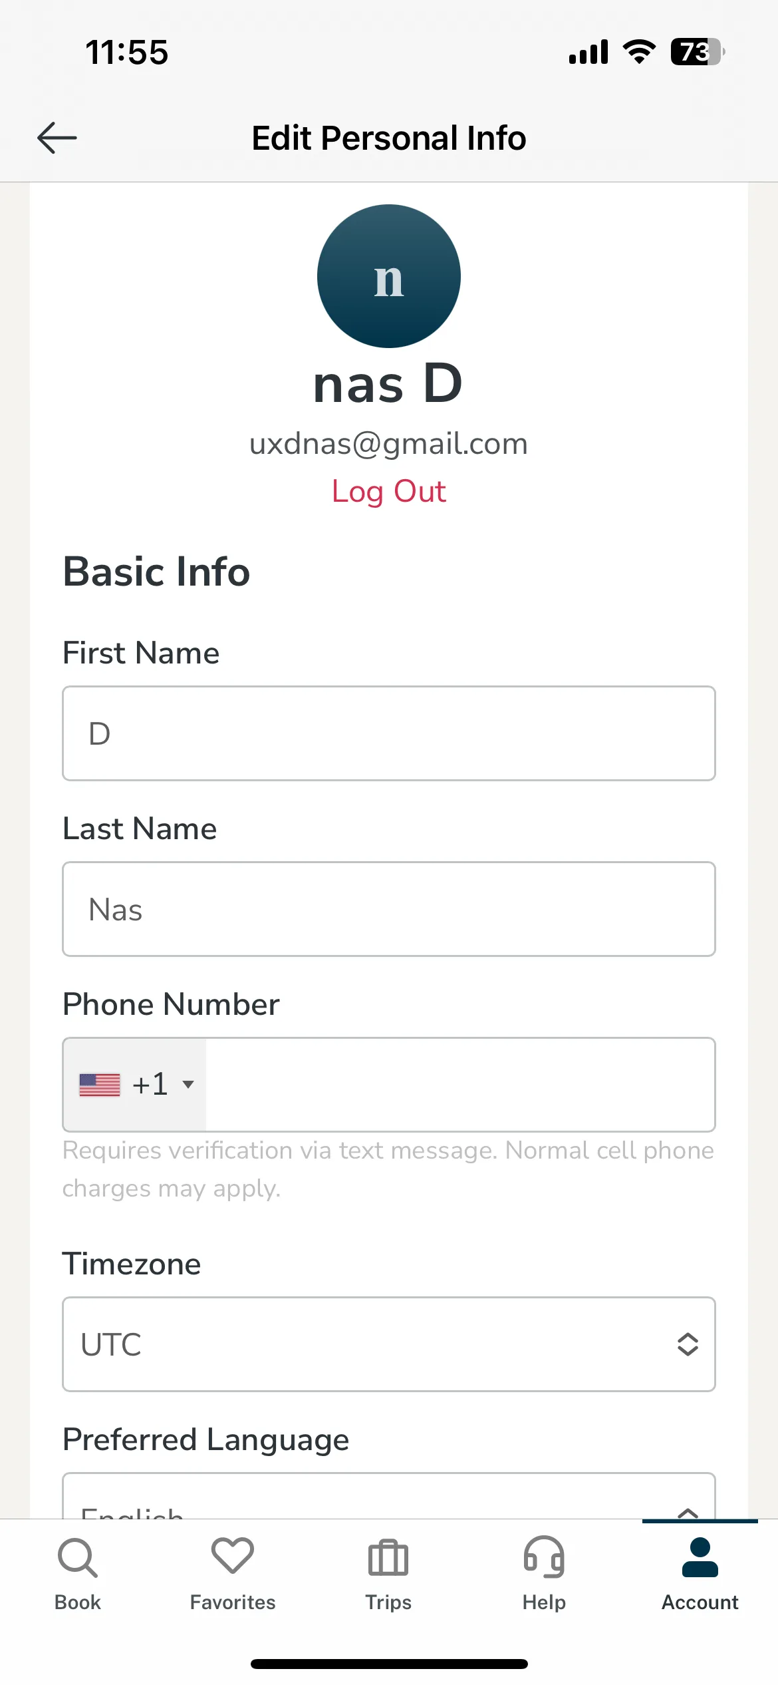
Task: Click the Timezone up-down chevron arrows
Action: 688,1344
